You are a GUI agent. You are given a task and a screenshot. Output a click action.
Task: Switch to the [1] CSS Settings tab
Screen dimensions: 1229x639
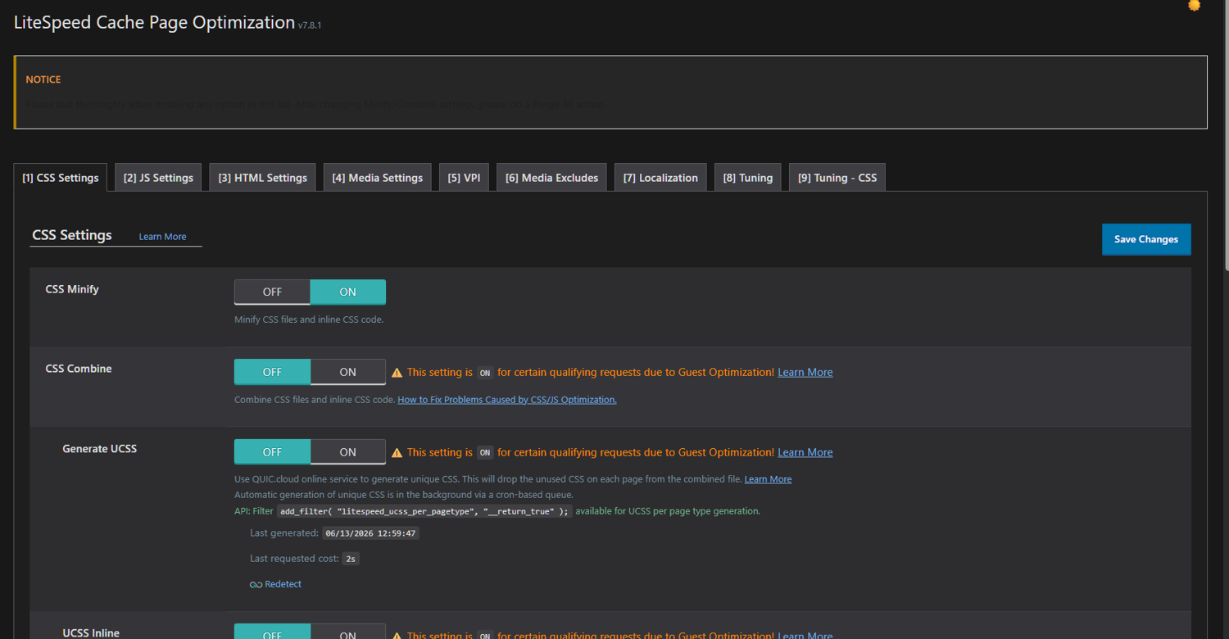click(61, 178)
